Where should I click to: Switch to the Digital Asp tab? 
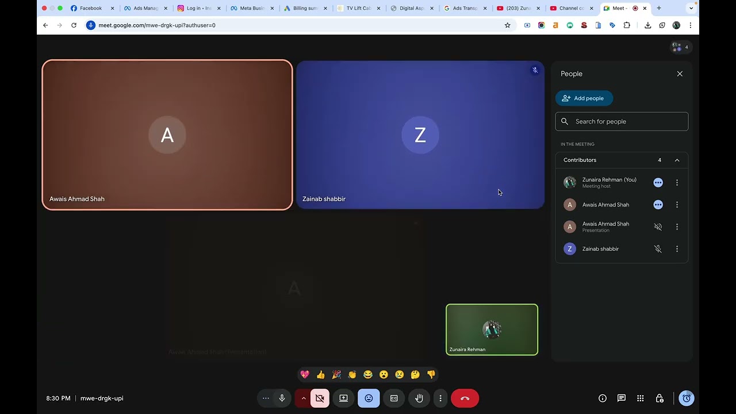411,8
